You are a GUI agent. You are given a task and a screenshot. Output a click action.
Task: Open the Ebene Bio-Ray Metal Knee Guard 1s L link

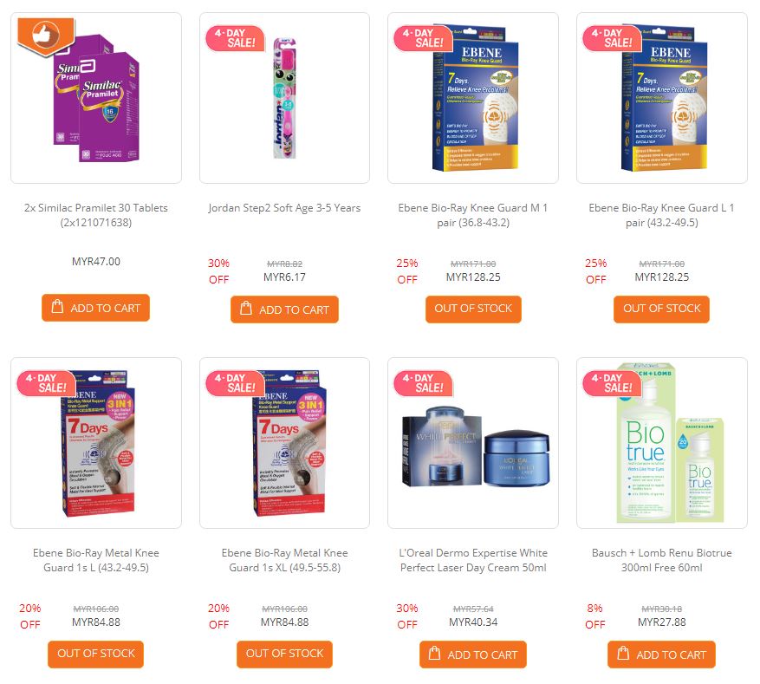click(96, 560)
